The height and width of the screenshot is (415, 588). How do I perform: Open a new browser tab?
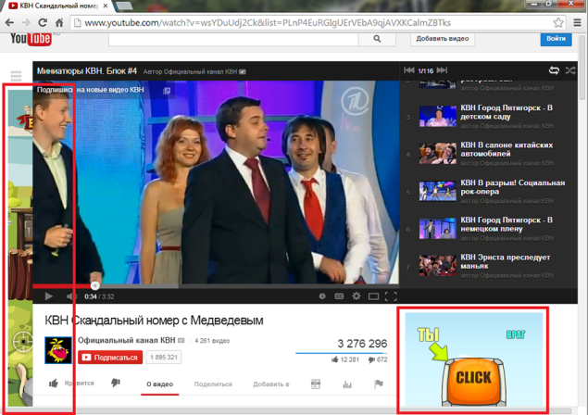click(x=124, y=6)
